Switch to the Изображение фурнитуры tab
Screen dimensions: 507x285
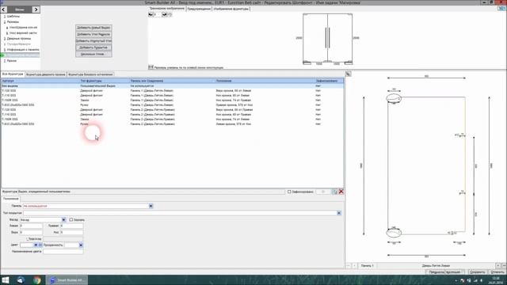[231, 9]
